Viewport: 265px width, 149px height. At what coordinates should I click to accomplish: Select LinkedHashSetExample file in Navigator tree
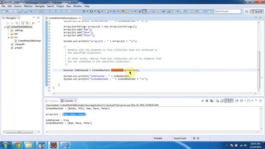(28, 41)
